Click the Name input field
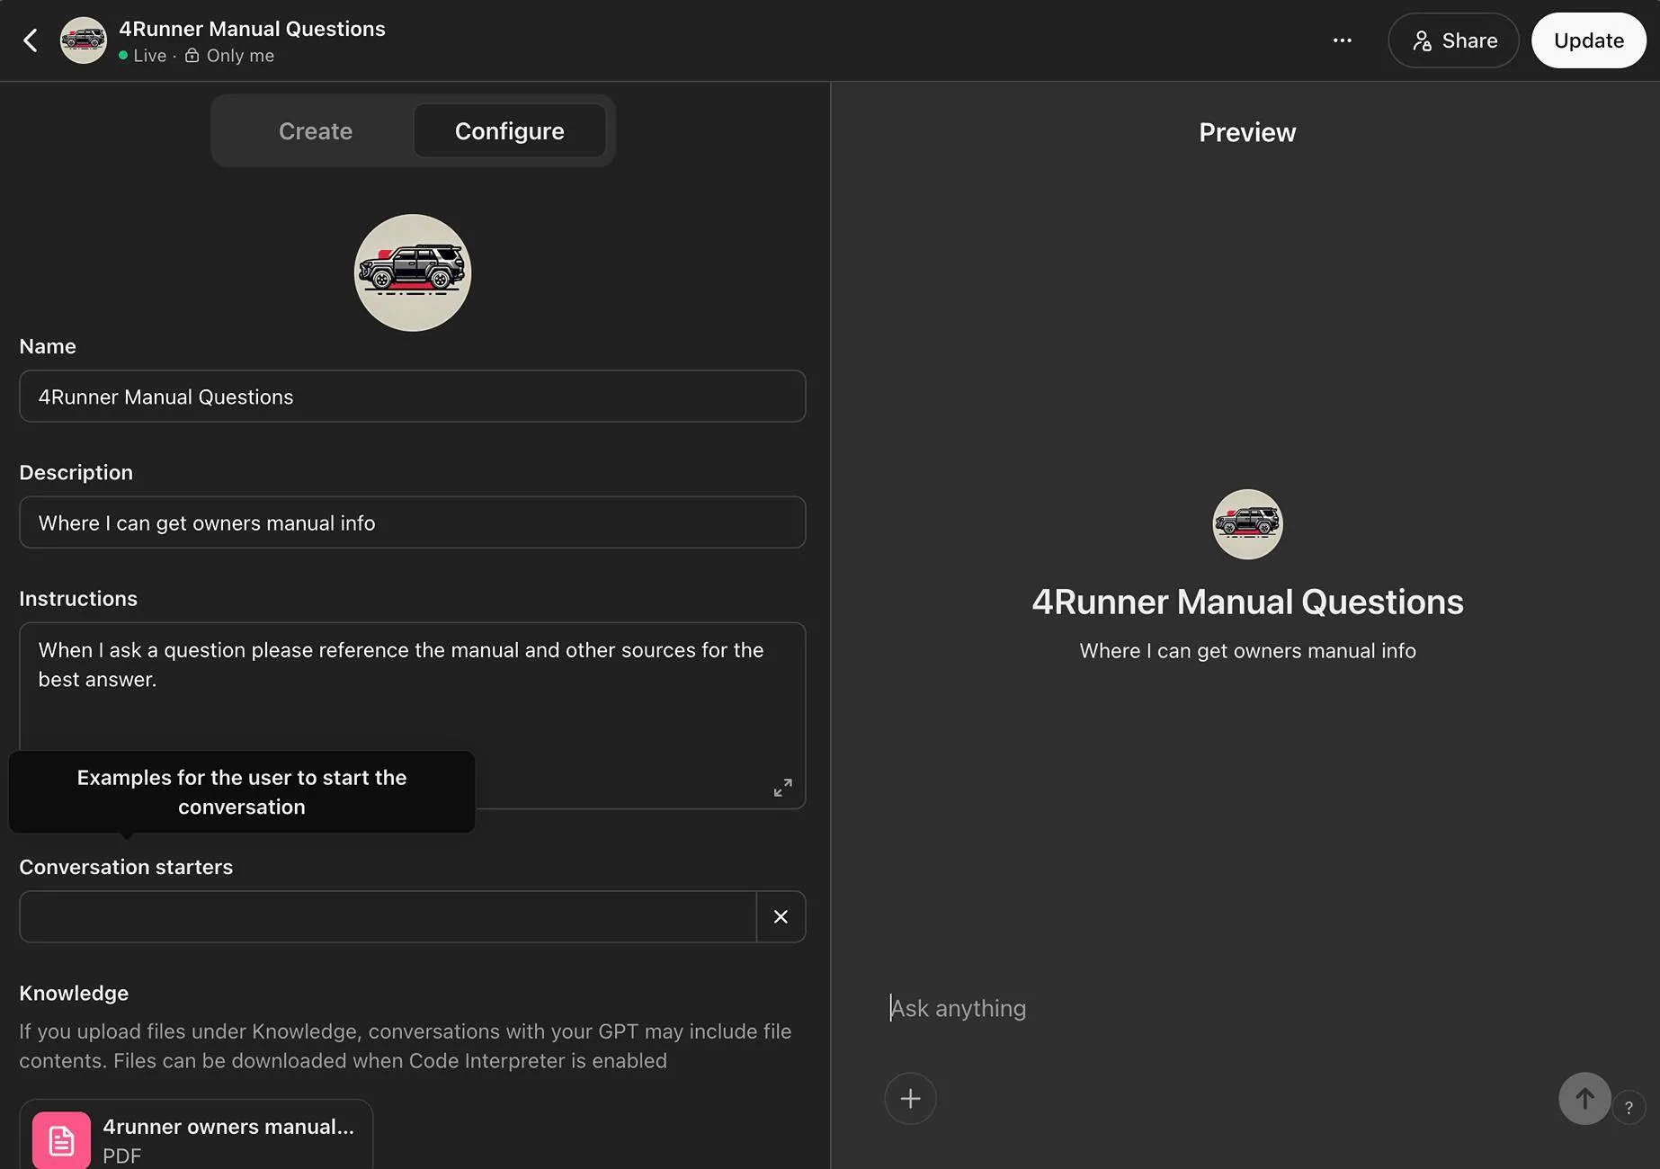Viewport: 1660px width, 1169px height. click(412, 397)
